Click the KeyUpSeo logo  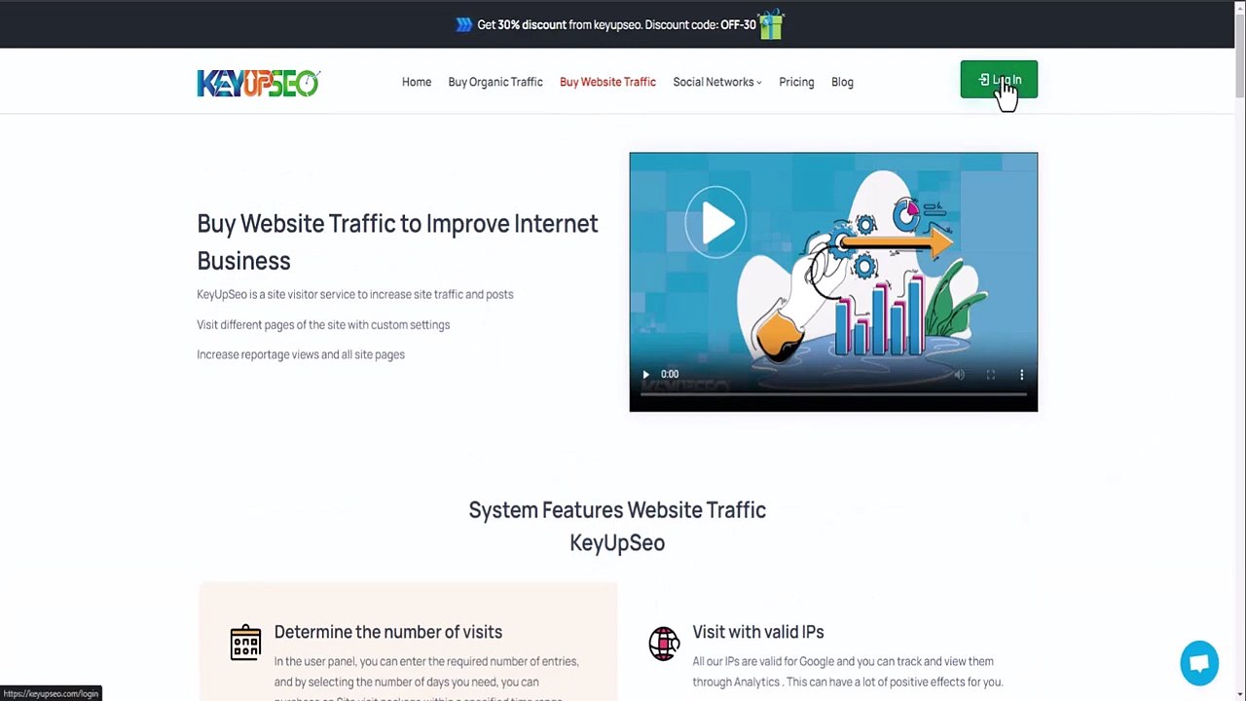(x=258, y=83)
